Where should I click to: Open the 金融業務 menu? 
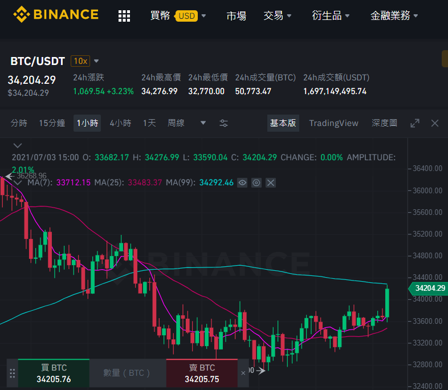point(394,16)
